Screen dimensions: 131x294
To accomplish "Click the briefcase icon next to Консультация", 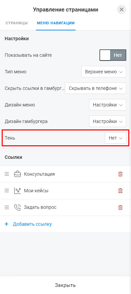I will click(x=17, y=174).
